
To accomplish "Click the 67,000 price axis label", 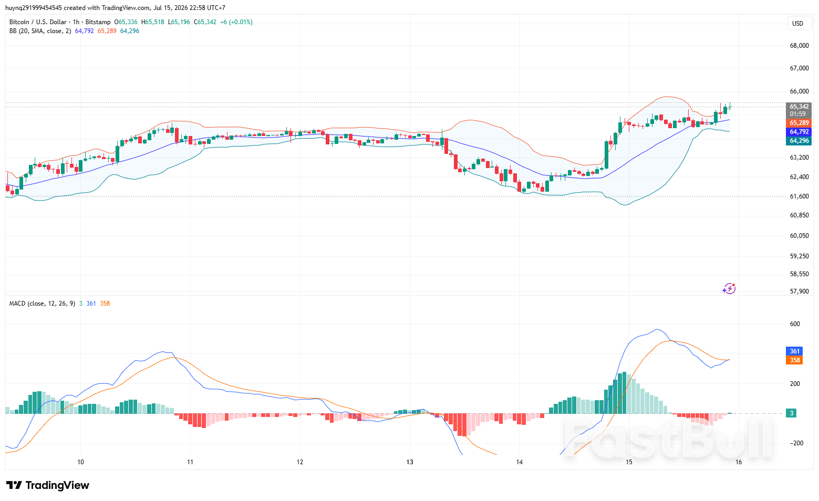I will coord(799,68).
